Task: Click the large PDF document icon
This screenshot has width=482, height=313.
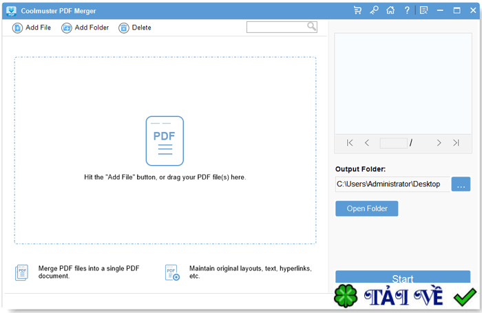Action: 165,141
